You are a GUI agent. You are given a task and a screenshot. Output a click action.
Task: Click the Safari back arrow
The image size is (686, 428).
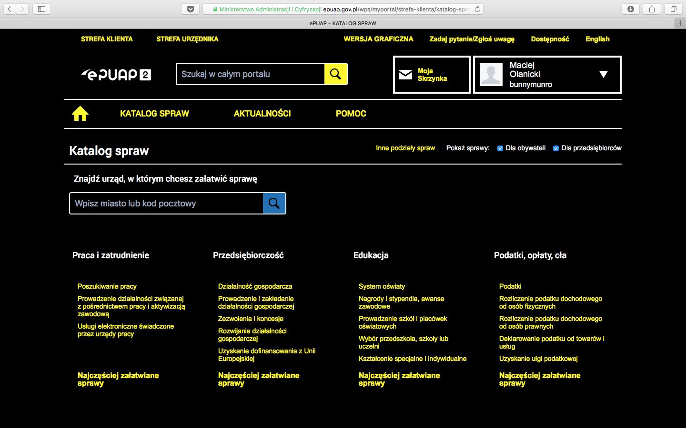[10, 9]
